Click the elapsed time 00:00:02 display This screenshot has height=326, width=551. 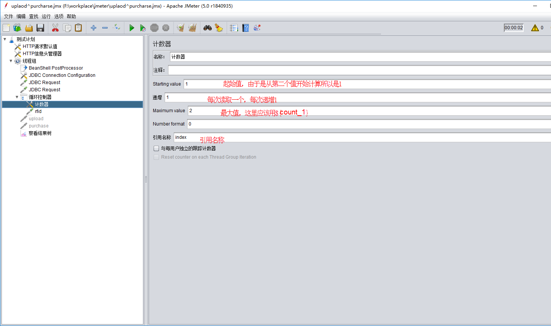(x=514, y=28)
